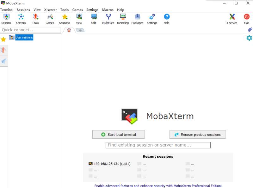Focus the Quick connect input field
The height and width of the screenshot is (188, 253).
(x=30, y=30)
